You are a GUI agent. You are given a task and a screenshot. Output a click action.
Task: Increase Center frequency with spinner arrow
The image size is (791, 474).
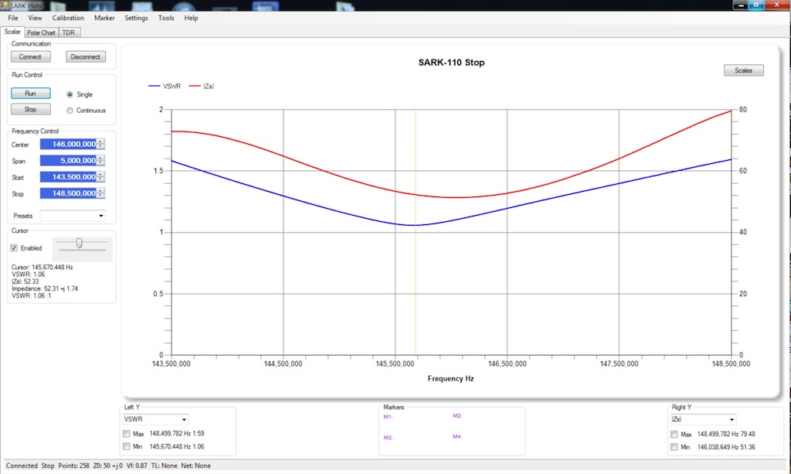tap(101, 142)
